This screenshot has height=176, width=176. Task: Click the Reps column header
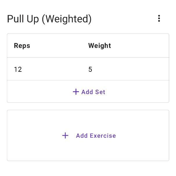point(22,46)
